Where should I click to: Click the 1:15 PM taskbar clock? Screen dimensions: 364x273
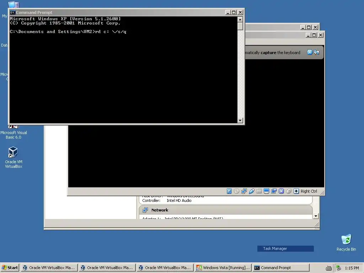coord(352,268)
